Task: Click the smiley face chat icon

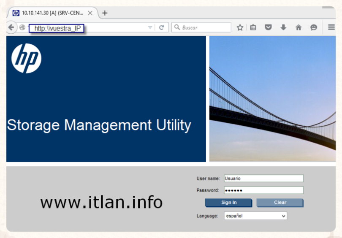Action: coord(314,27)
